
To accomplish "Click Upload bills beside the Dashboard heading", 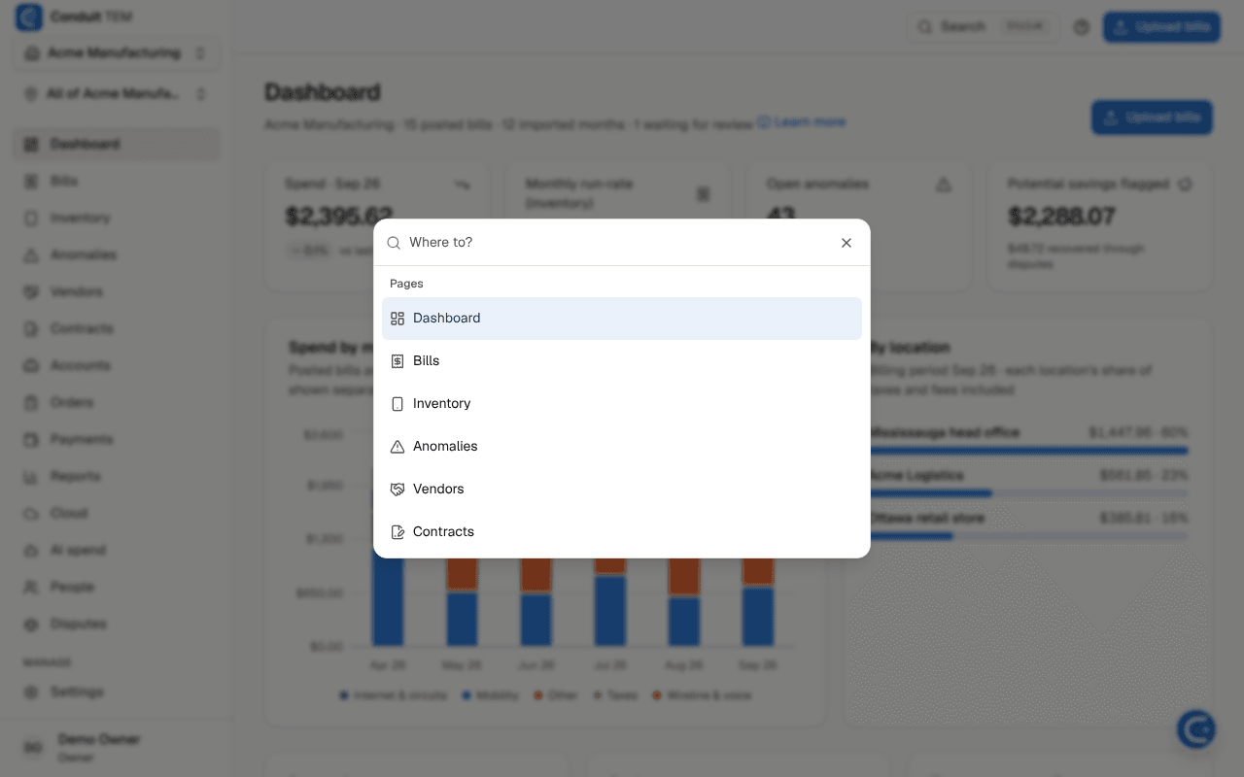I will [1152, 118].
